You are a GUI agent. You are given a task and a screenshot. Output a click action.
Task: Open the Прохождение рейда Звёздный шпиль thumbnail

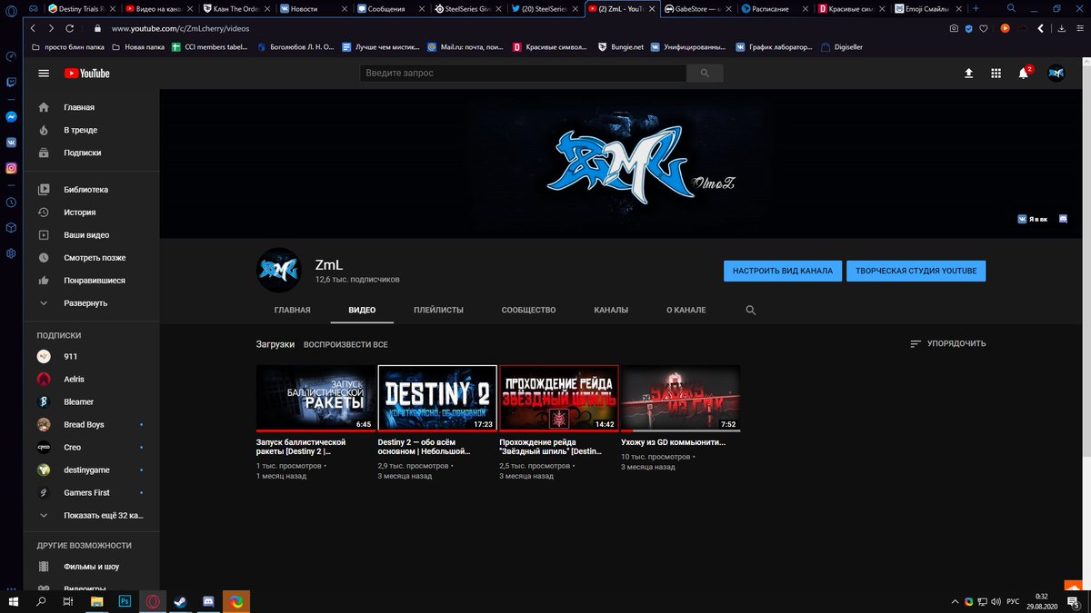coord(559,398)
